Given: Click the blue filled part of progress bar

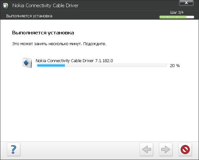Looking at the screenshot, I should coord(51,65).
